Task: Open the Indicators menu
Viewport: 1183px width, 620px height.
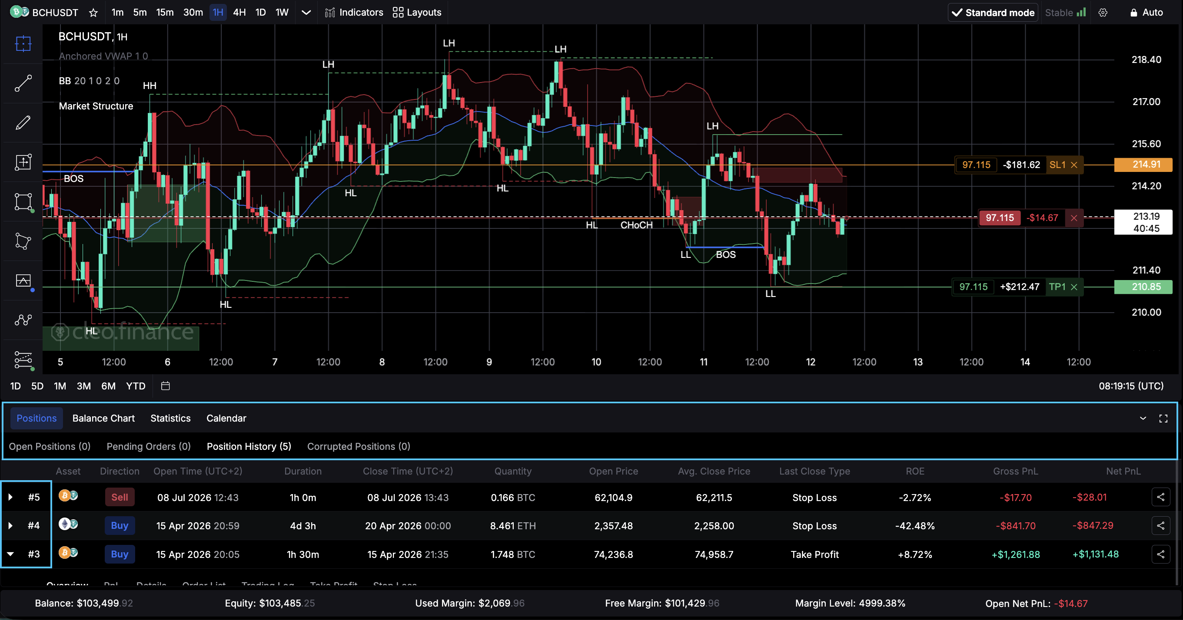Action: (x=354, y=13)
